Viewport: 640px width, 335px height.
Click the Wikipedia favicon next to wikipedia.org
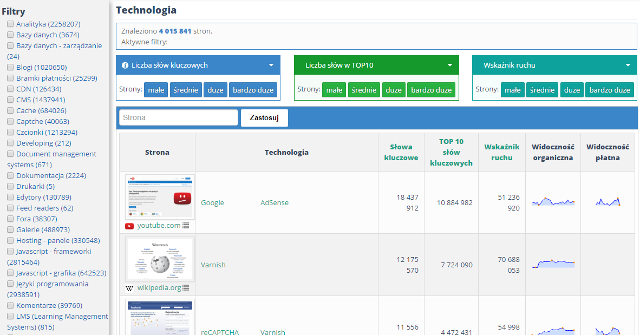point(129,288)
